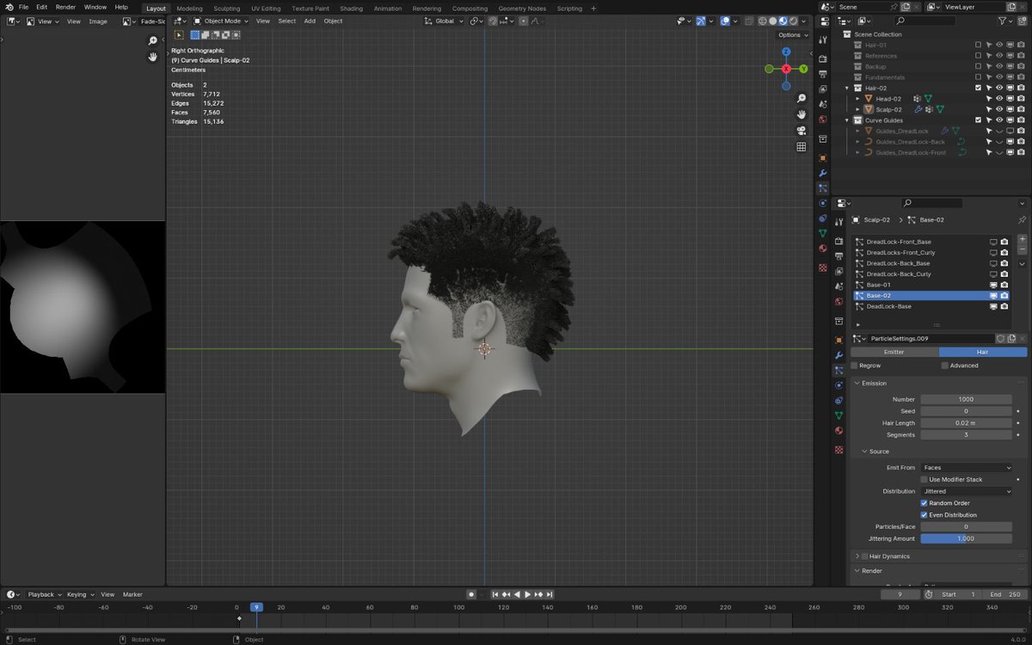Enable snapping with the magnet icon

tap(492, 21)
